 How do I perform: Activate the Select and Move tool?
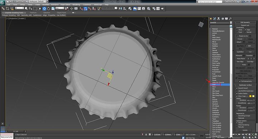[44, 8]
